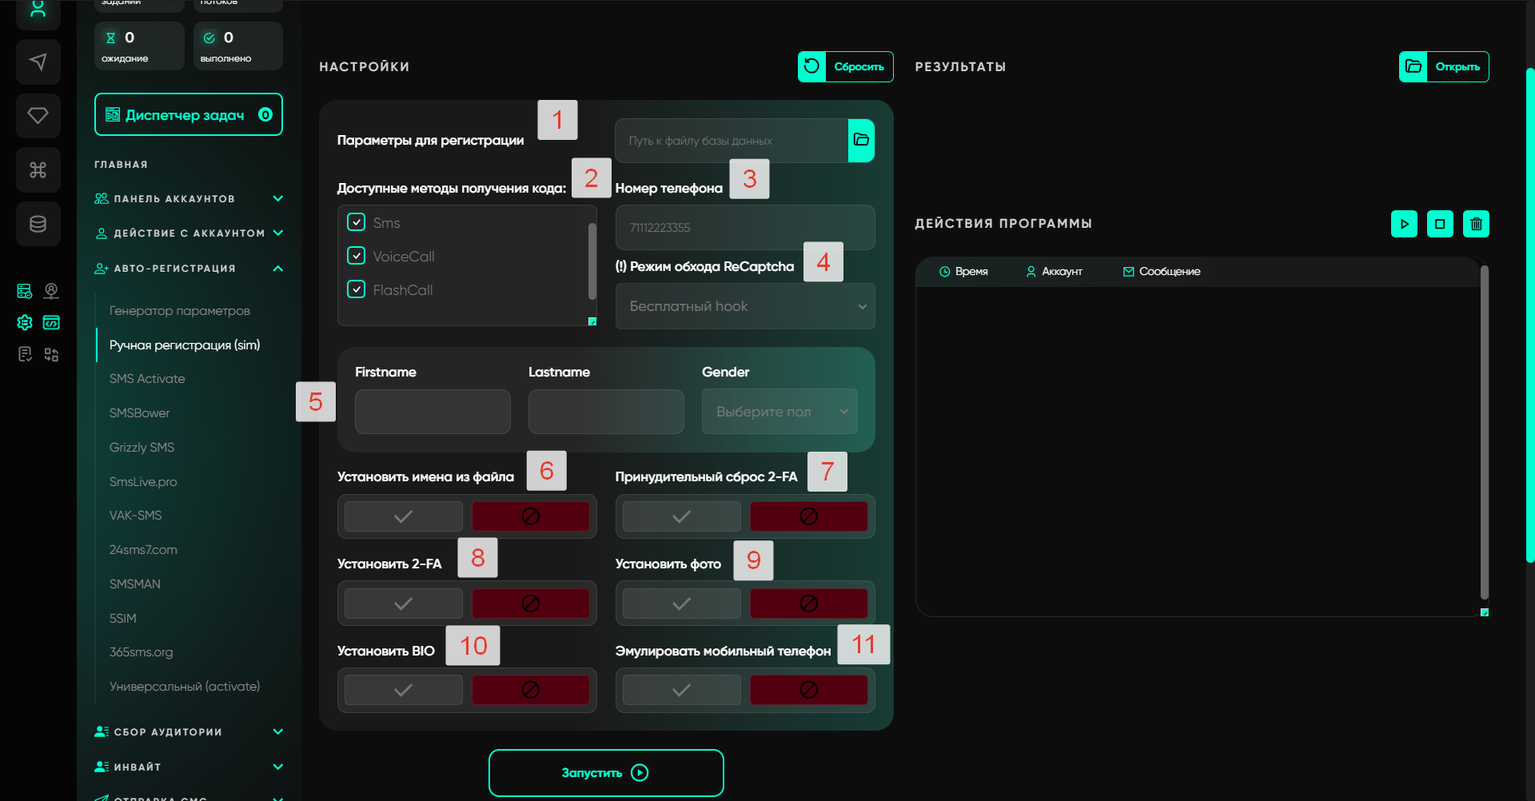
Task: Click into the Номер телефона input field
Action: click(x=744, y=228)
